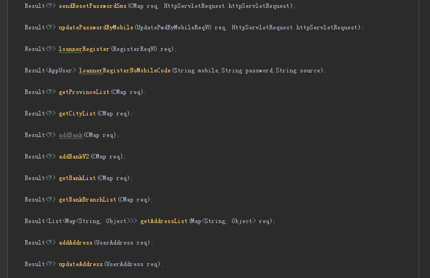Click the addAddress method name

click(x=76, y=242)
